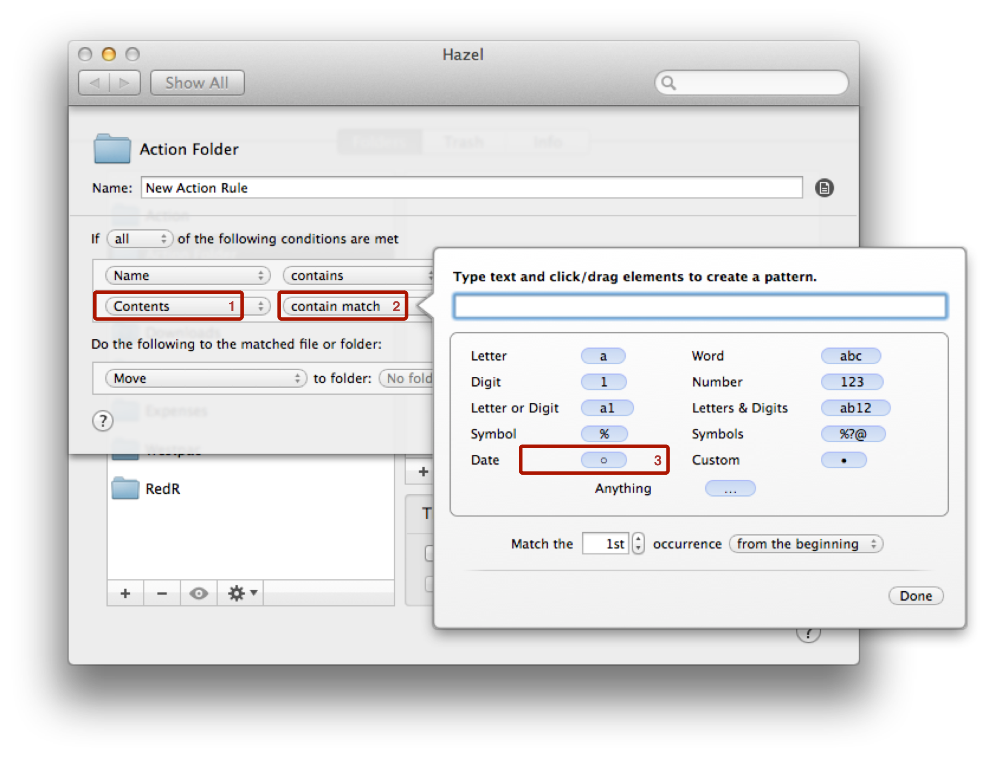The image size is (983, 759).
Task: Open the 'from the beginning' dropdown
Action: [x=806, y=544]
